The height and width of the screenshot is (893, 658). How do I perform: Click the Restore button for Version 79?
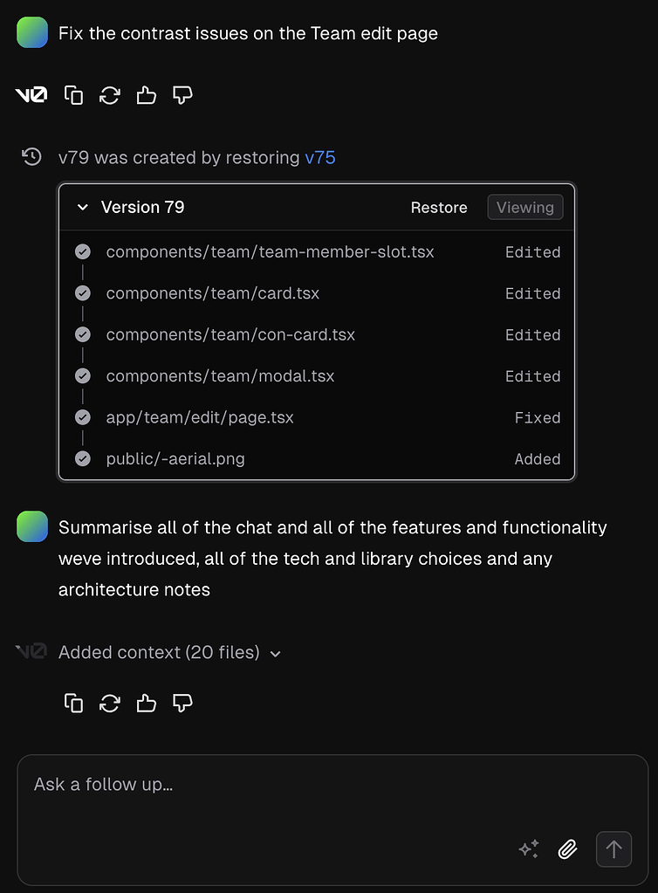pos(439,207)
